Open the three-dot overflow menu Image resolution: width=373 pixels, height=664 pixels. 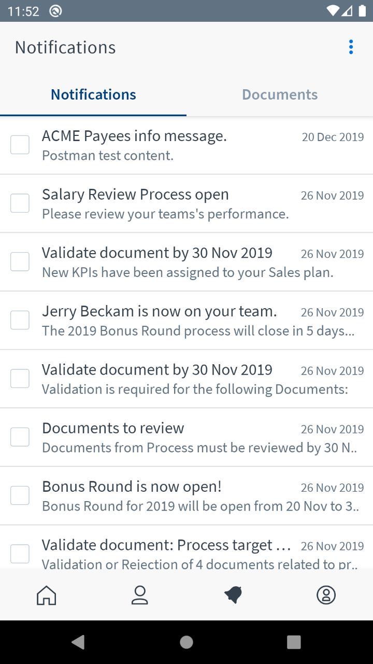tap(351, 47)
